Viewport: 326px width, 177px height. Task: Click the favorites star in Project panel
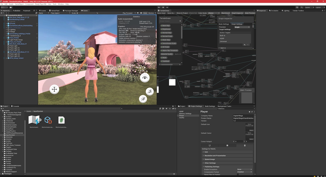[169, 109]
